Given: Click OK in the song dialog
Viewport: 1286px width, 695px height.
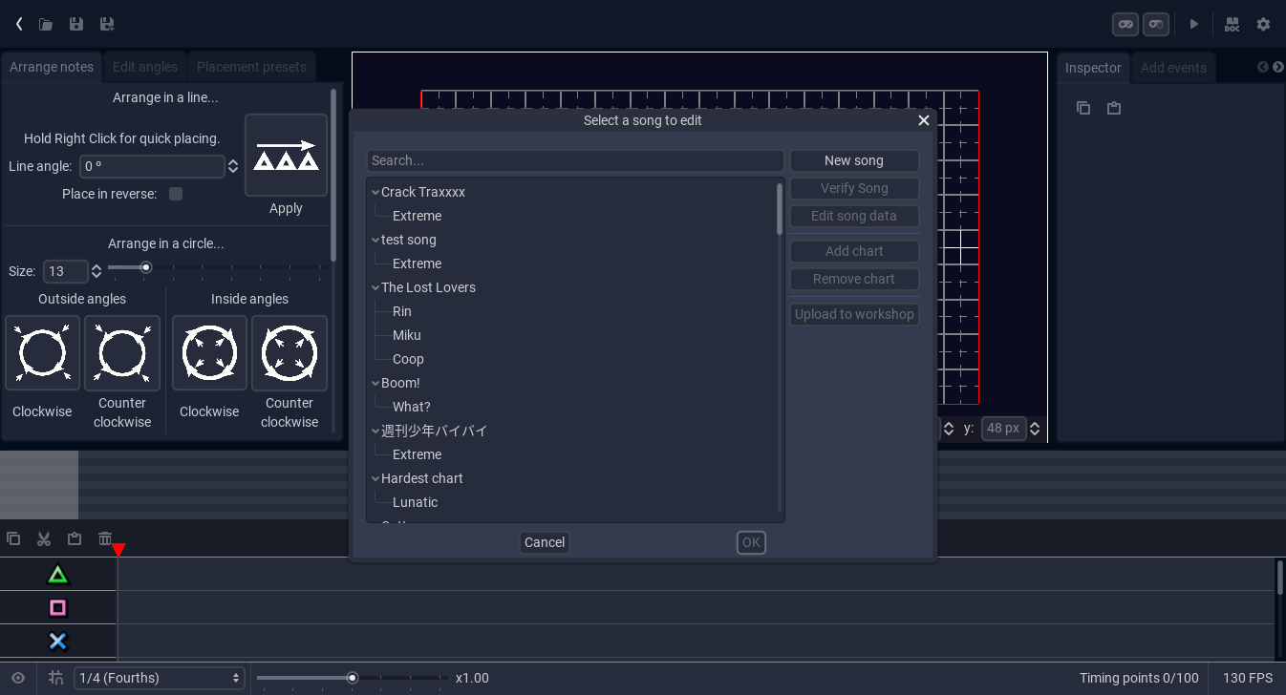Looking at the screenshot, I should (751, 542).
